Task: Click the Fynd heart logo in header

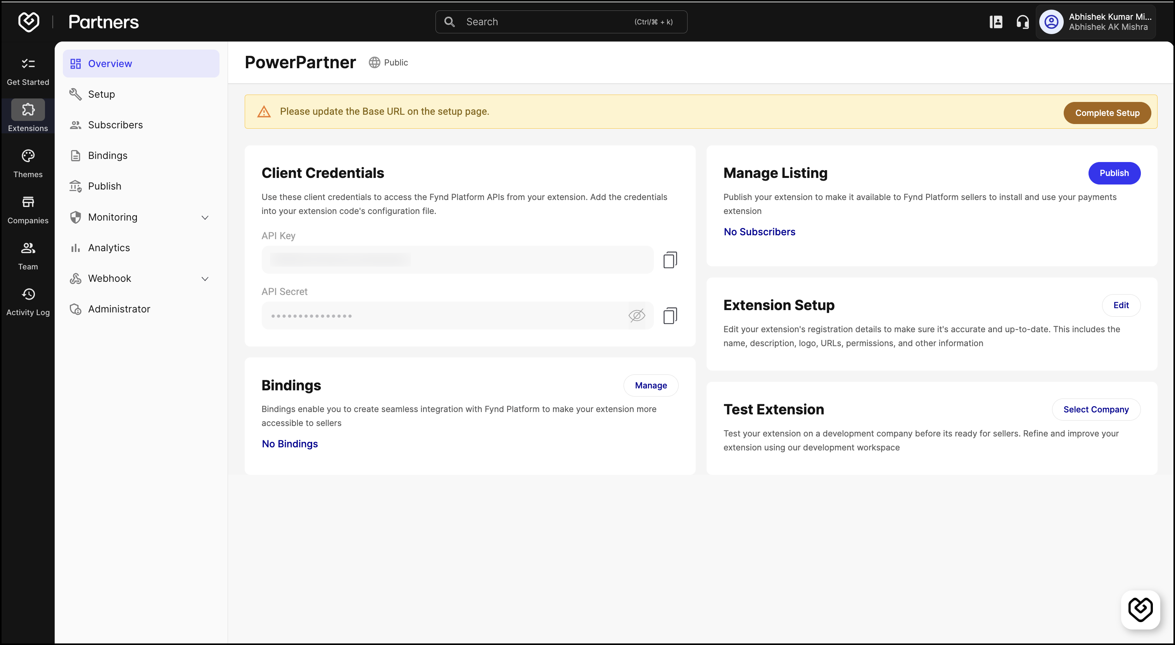Action: tap(28, 22)
